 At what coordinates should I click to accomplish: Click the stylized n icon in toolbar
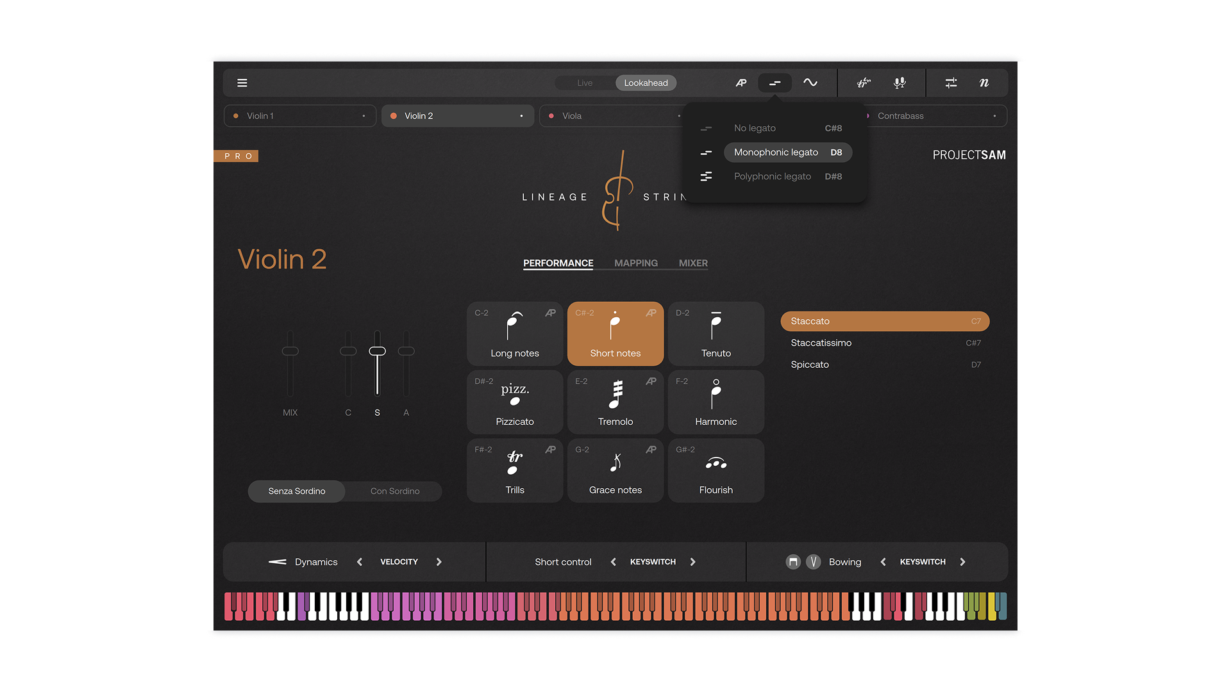pyautogui.click(x=984, y=83)
